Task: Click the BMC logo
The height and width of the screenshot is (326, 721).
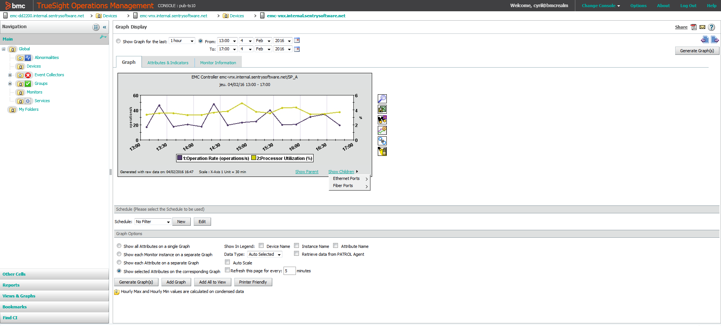Action: click(15, 6)
